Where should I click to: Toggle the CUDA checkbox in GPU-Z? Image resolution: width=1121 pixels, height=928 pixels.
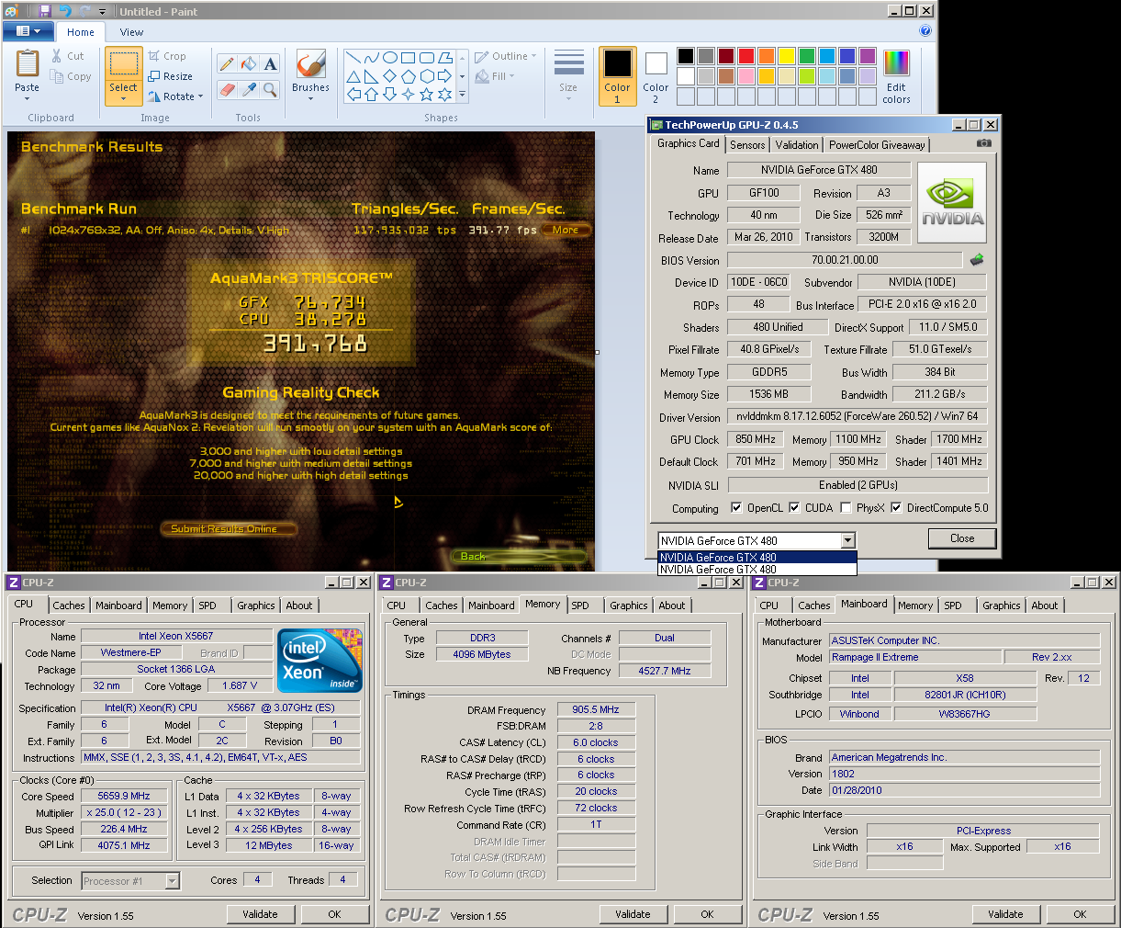pos(794,507)
